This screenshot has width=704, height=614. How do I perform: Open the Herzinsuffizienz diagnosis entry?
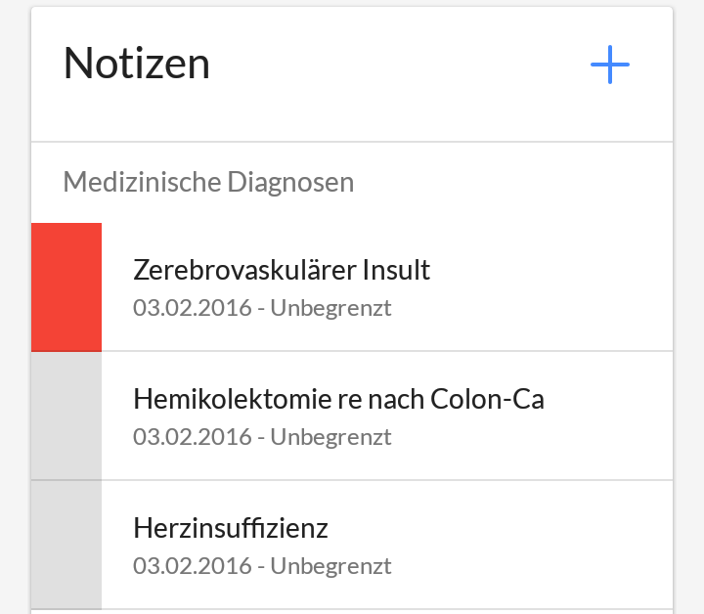pyautogui.click(x=352, y=545)
